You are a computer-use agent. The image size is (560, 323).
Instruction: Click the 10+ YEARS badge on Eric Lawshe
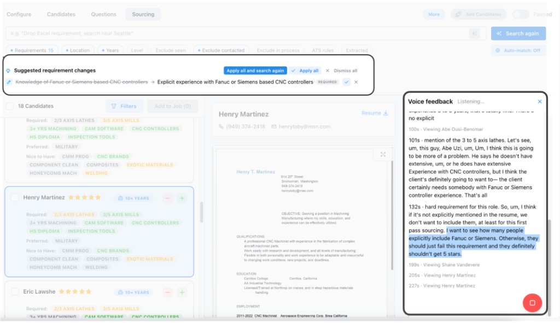point(133,292)
